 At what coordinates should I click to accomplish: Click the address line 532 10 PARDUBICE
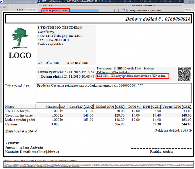coord(54,40)
